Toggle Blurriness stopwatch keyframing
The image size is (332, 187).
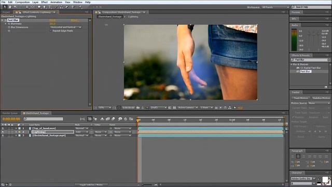9,24
